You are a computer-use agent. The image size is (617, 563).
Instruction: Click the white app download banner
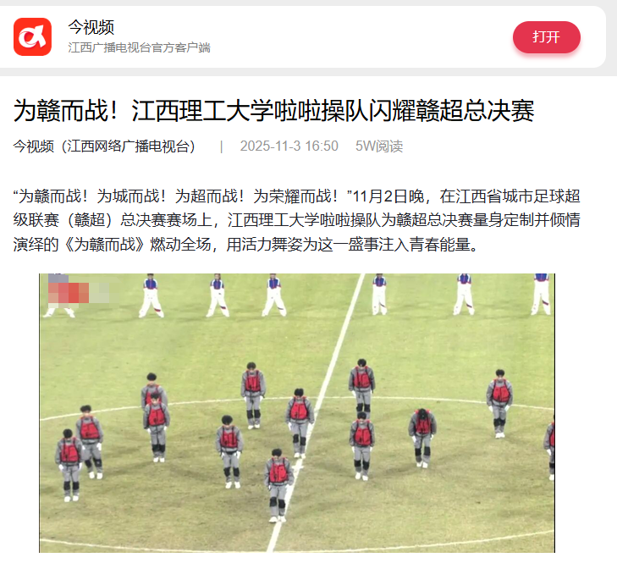click(x=303, y=36)
